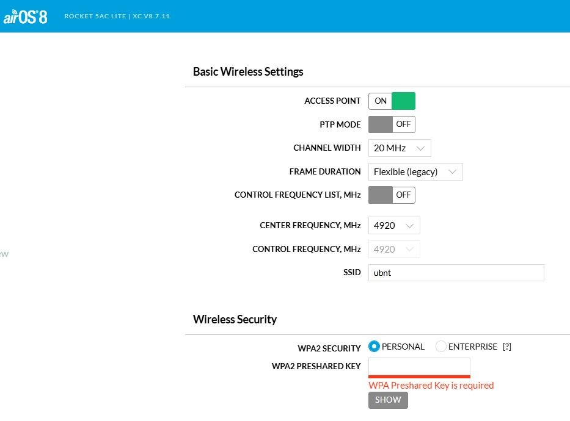The width and height of the screenshot is (570, 421).
Task: Turn off the Access Point switch
Action: coord(392,101)
